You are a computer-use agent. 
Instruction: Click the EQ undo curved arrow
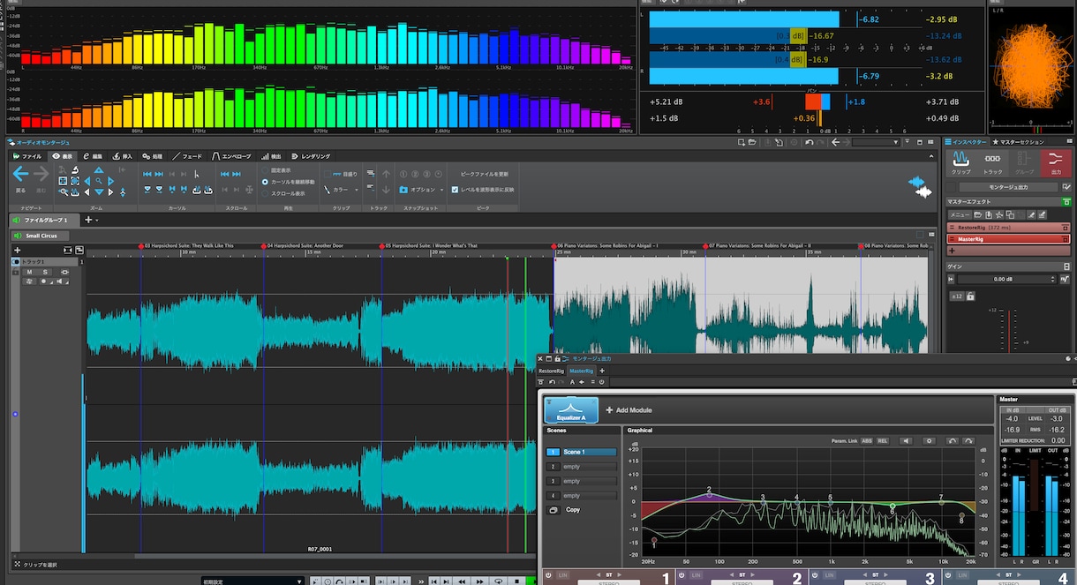[952, 440]
